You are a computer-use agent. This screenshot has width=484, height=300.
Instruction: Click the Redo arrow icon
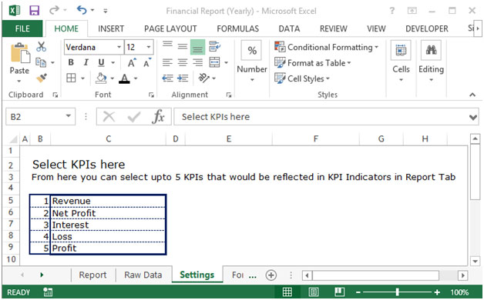pyautogui.click(x=54, y=11)
